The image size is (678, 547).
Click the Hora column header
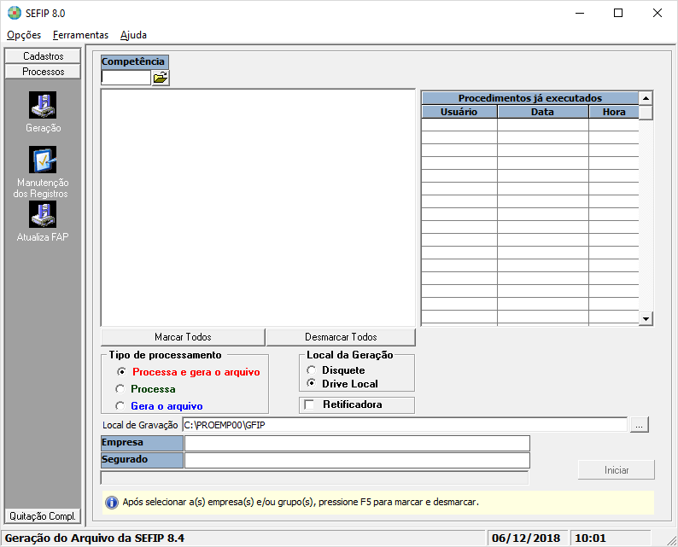pyautogui.click(x=614, y=112)
